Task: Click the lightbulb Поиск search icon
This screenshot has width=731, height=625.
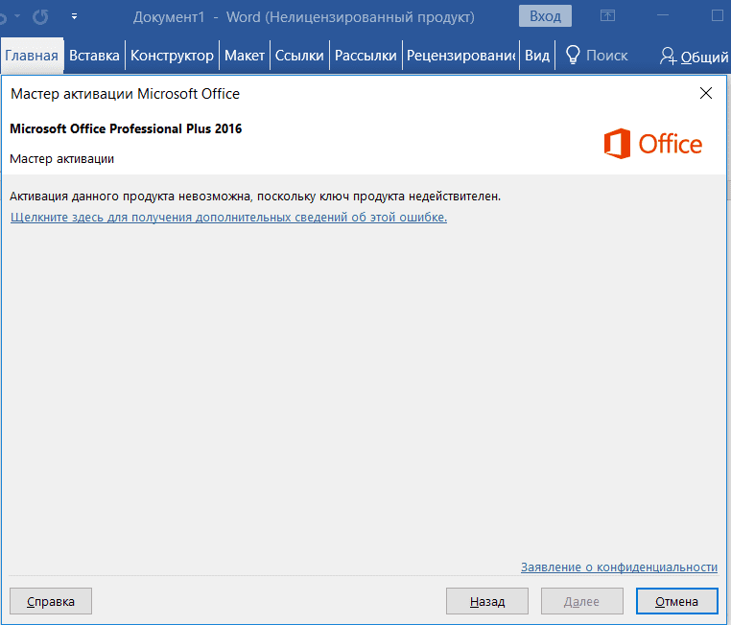Action: pos(573,56)
